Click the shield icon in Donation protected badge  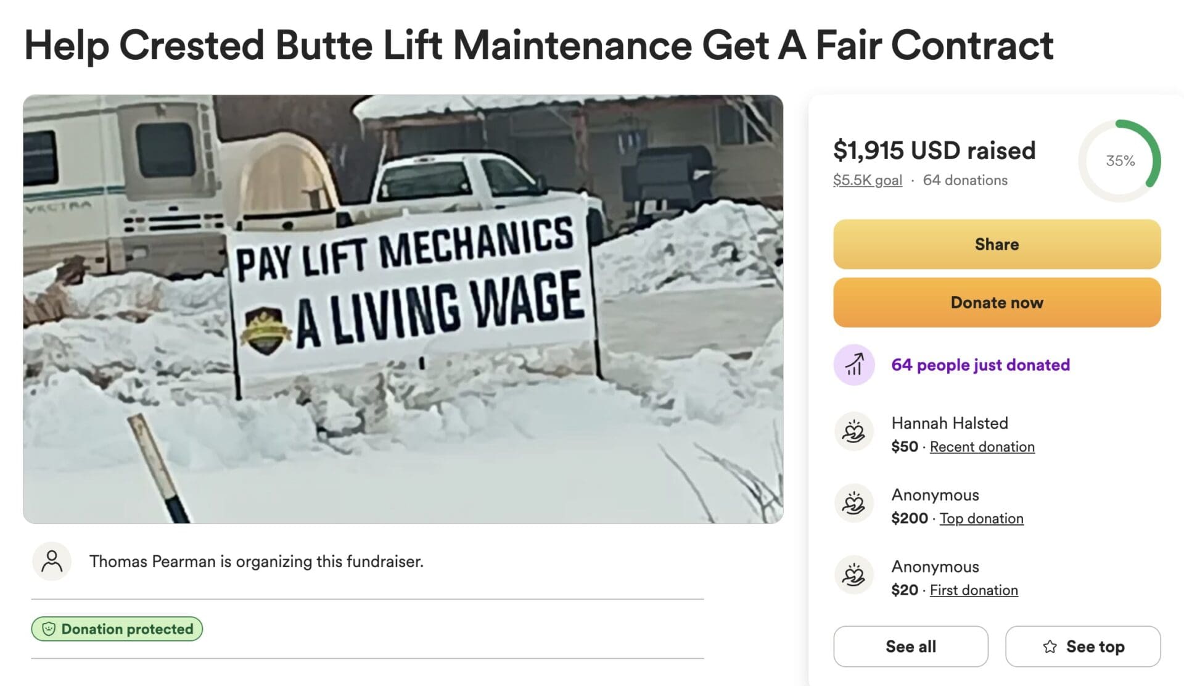(49, 629)
